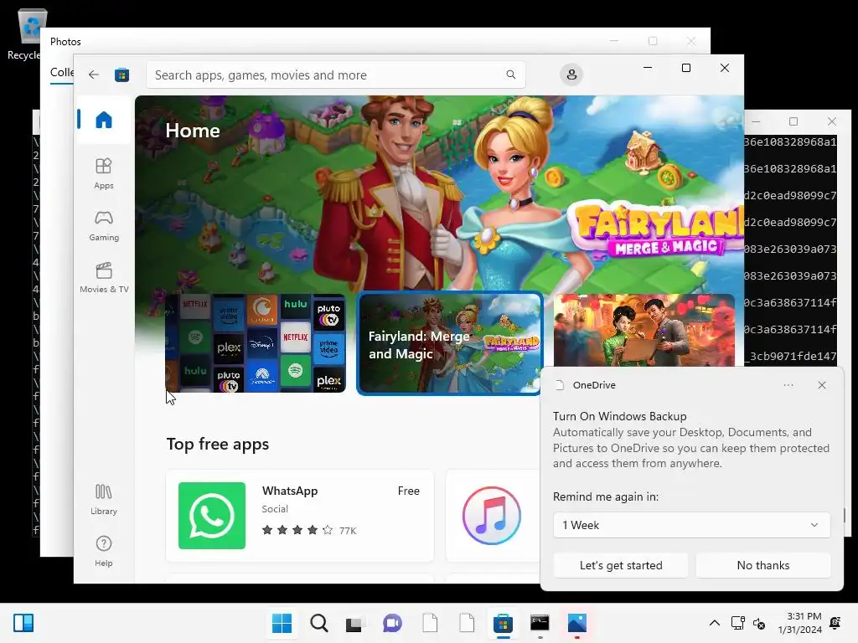858x643 pixels.
Task: Click No thanks in OneDrive popup
Action: 762,565
